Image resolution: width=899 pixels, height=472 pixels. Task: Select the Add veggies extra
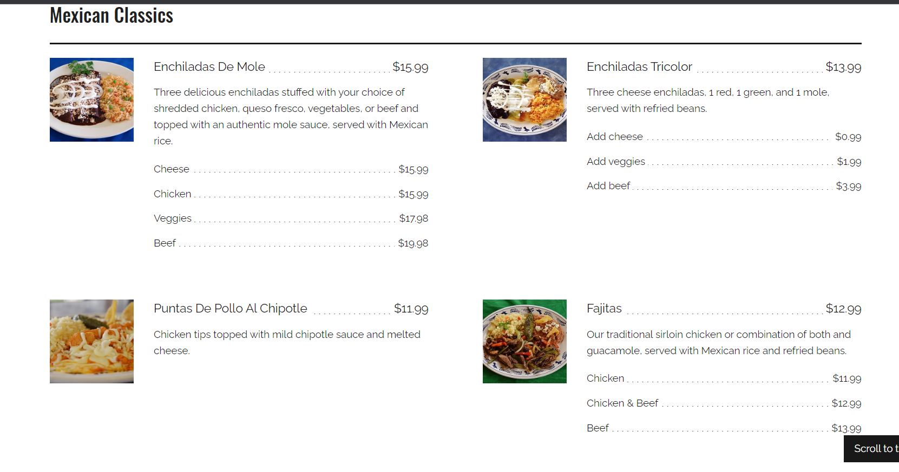point(616,162)
